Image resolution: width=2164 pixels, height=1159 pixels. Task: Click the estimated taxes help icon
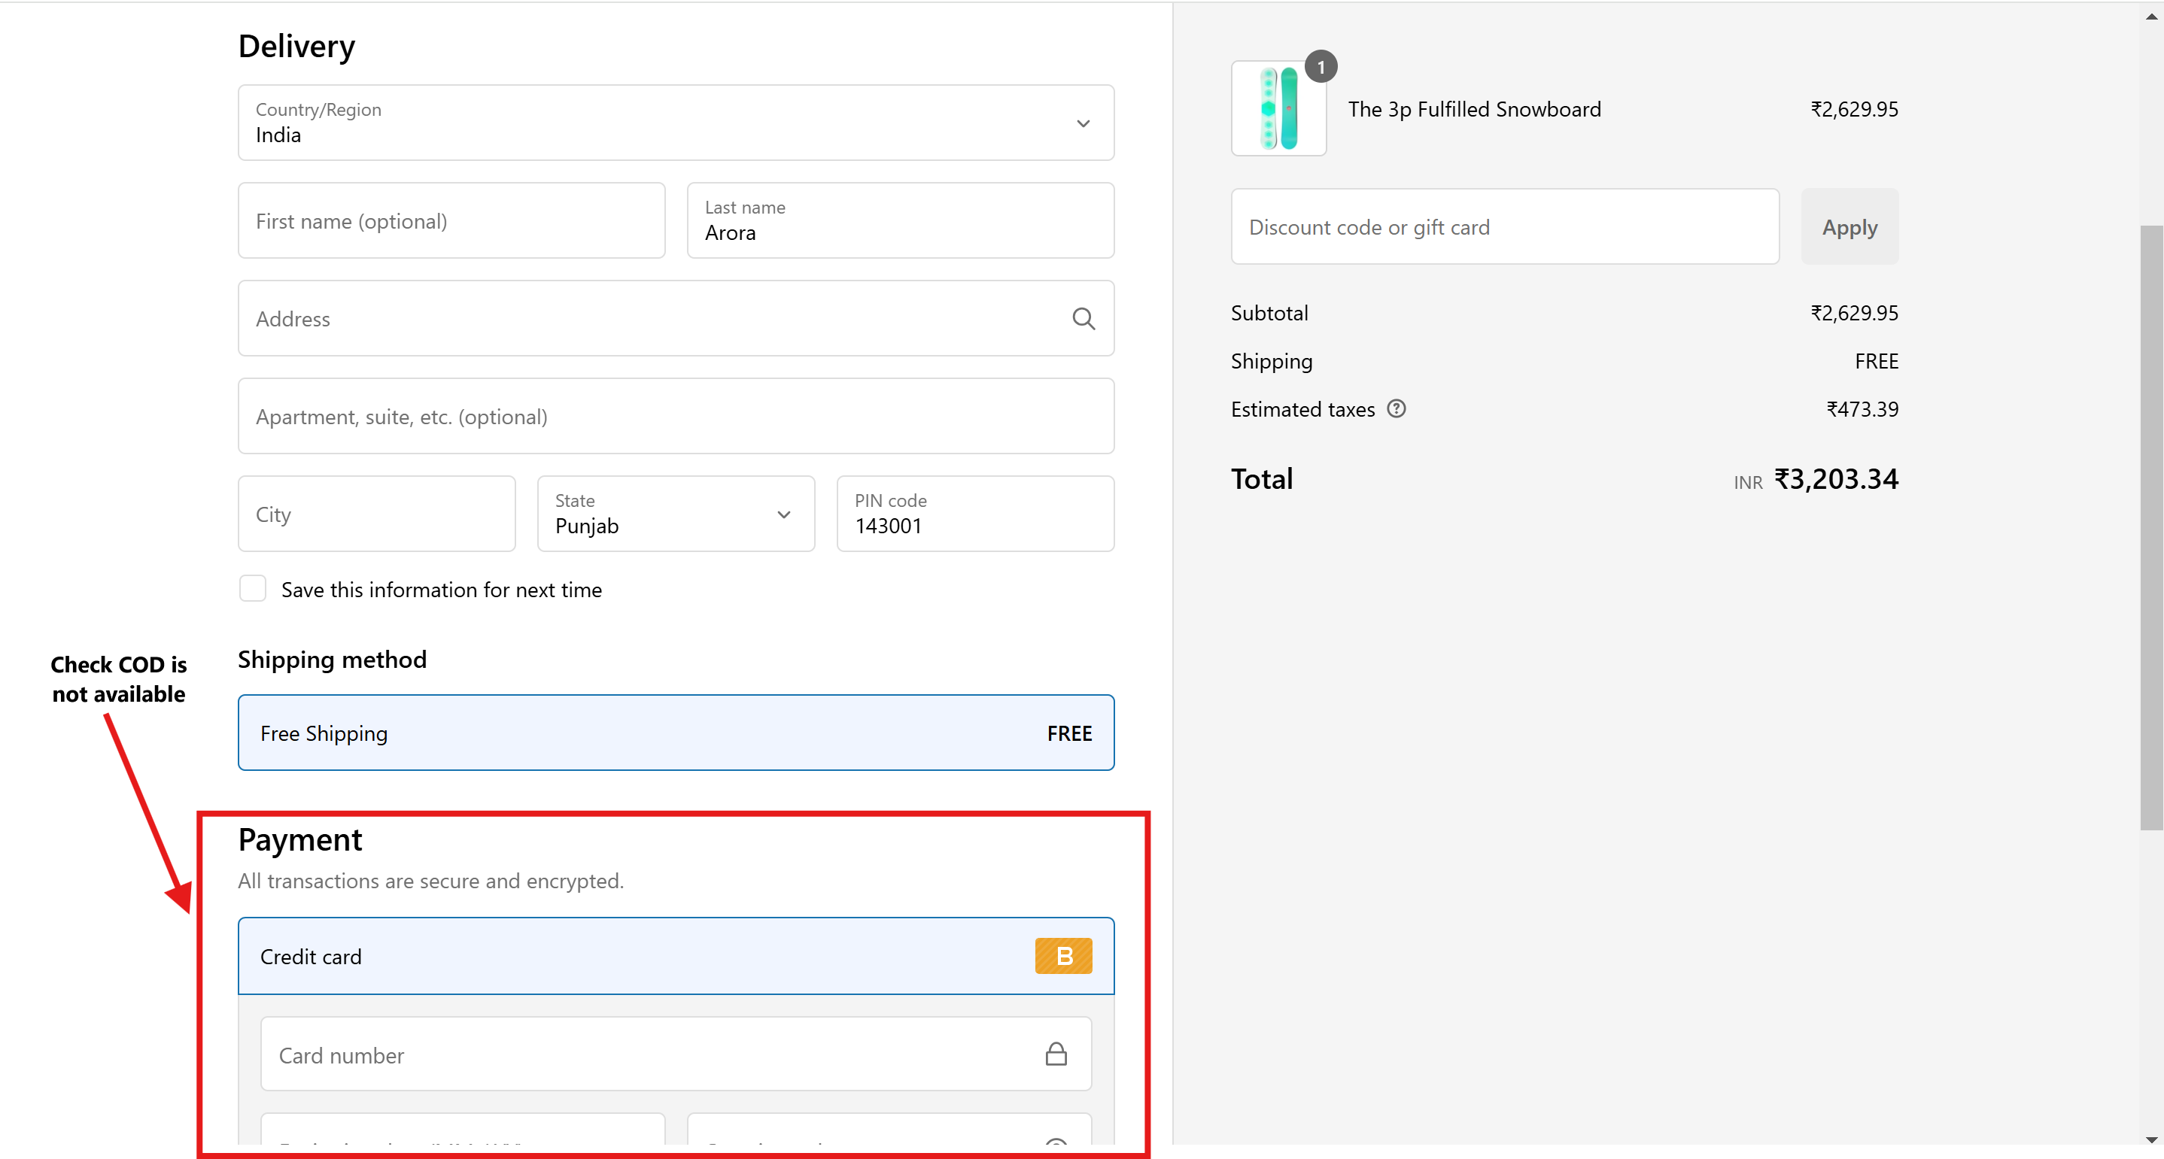point(1397,409)
